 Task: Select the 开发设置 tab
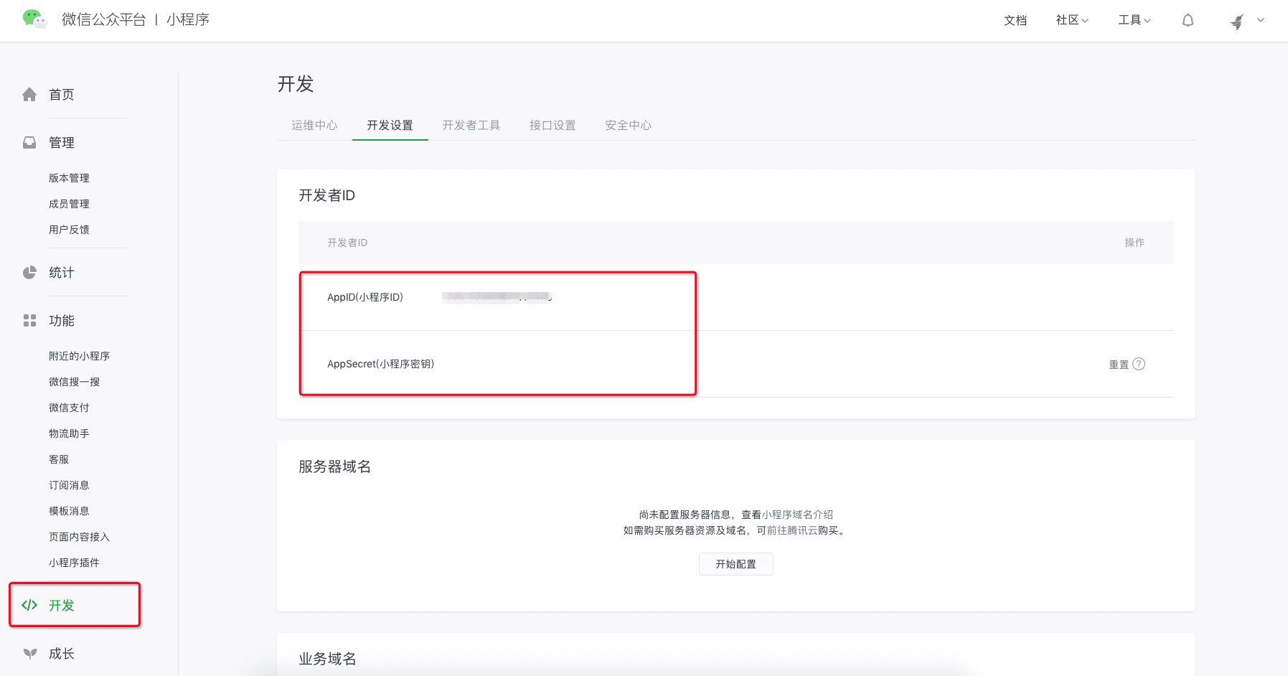click(390, 125)
